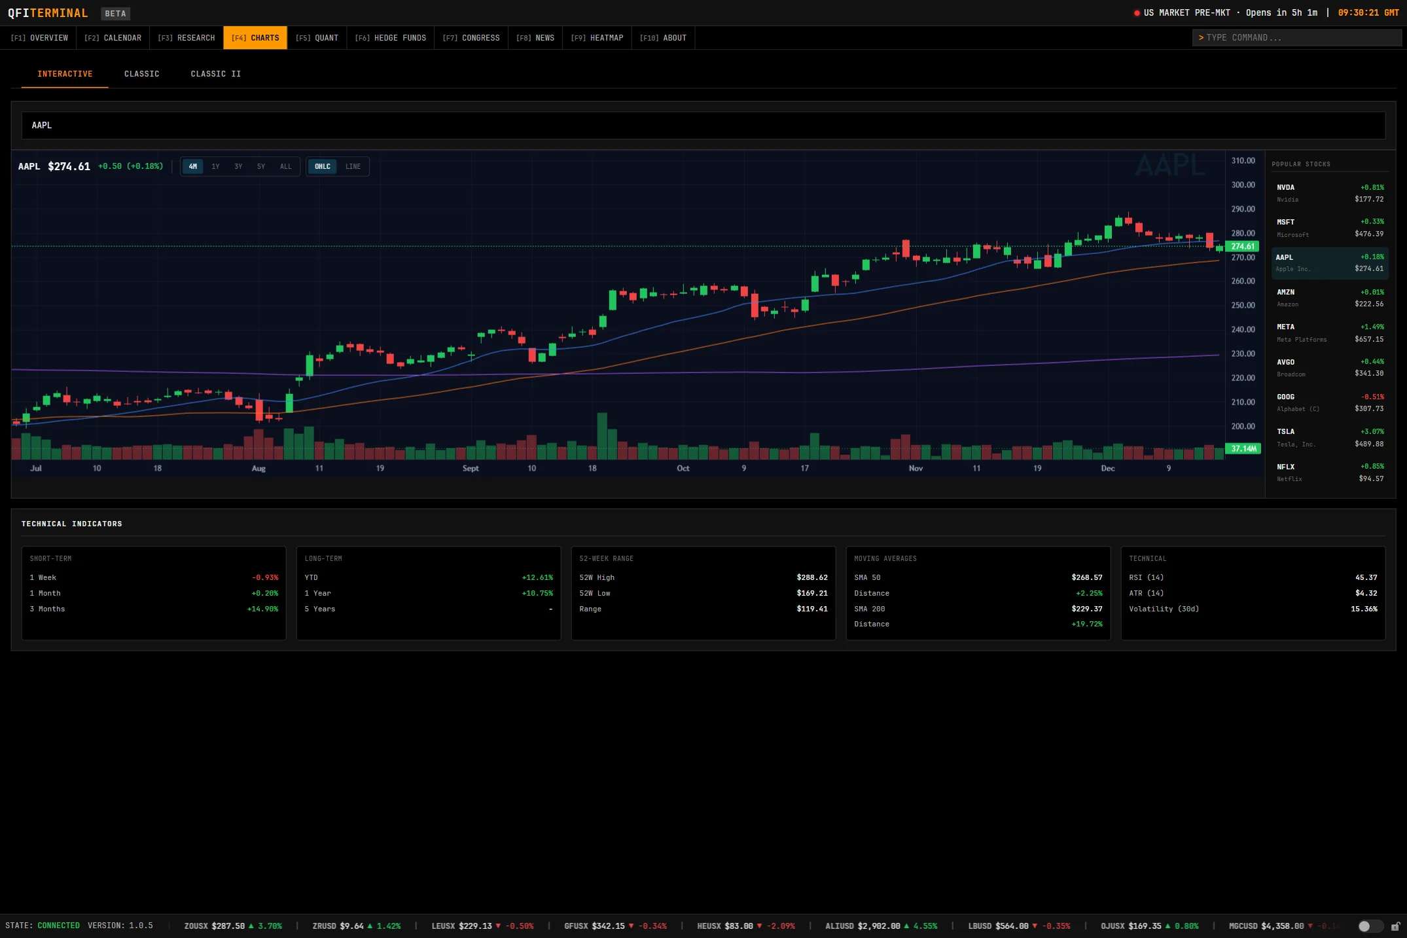Screen dimensions: 1407x938
Task: Keep OHLC candlestick mode selected
Action: pos(322,166)
